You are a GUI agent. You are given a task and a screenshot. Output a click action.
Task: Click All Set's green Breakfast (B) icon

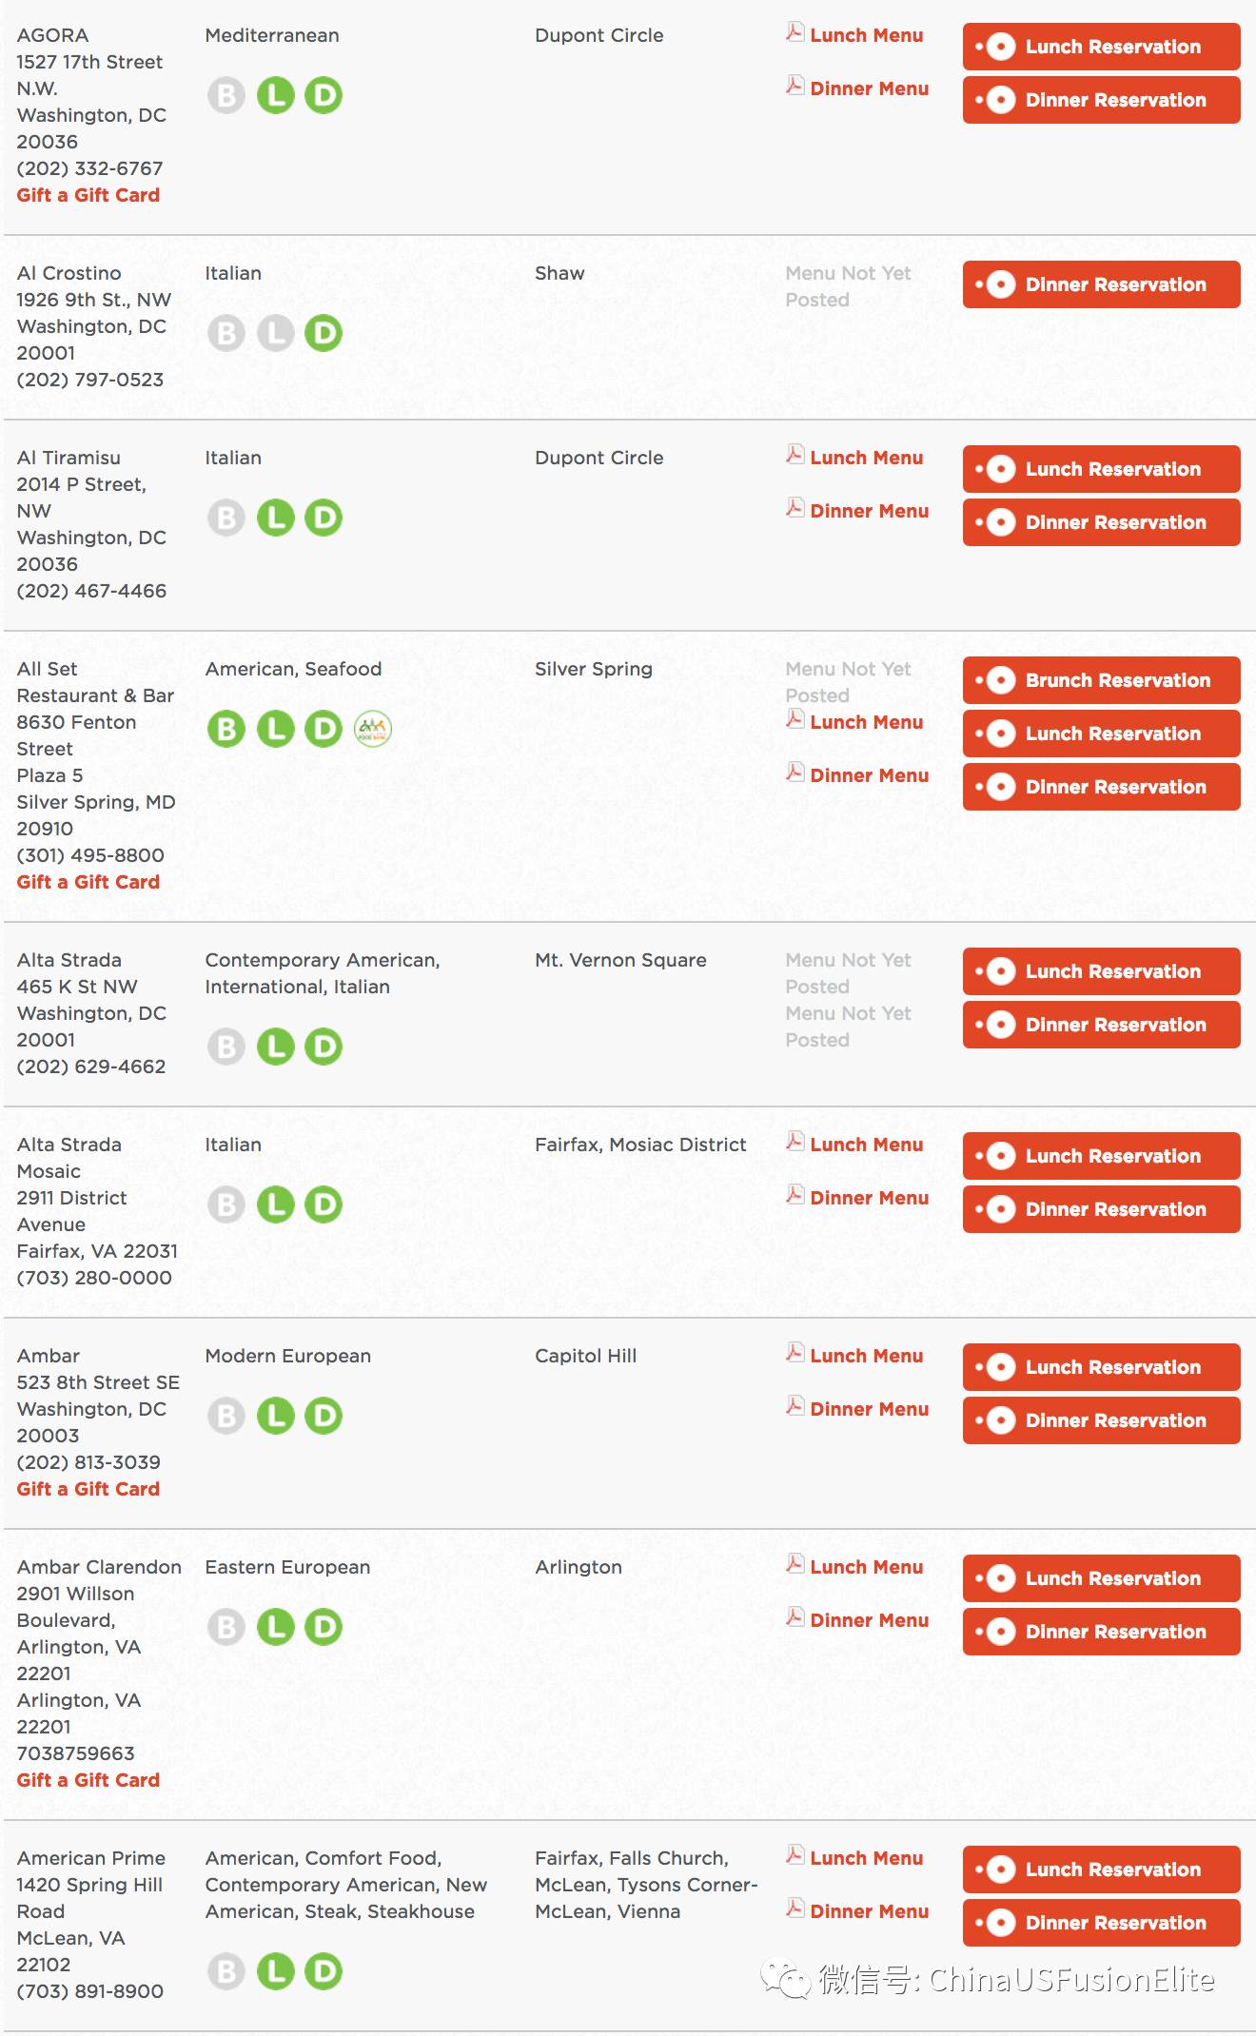tap(226, 729)
